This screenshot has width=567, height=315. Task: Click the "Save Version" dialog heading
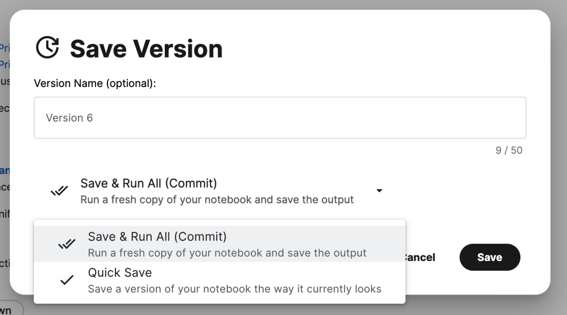(146, 49)
